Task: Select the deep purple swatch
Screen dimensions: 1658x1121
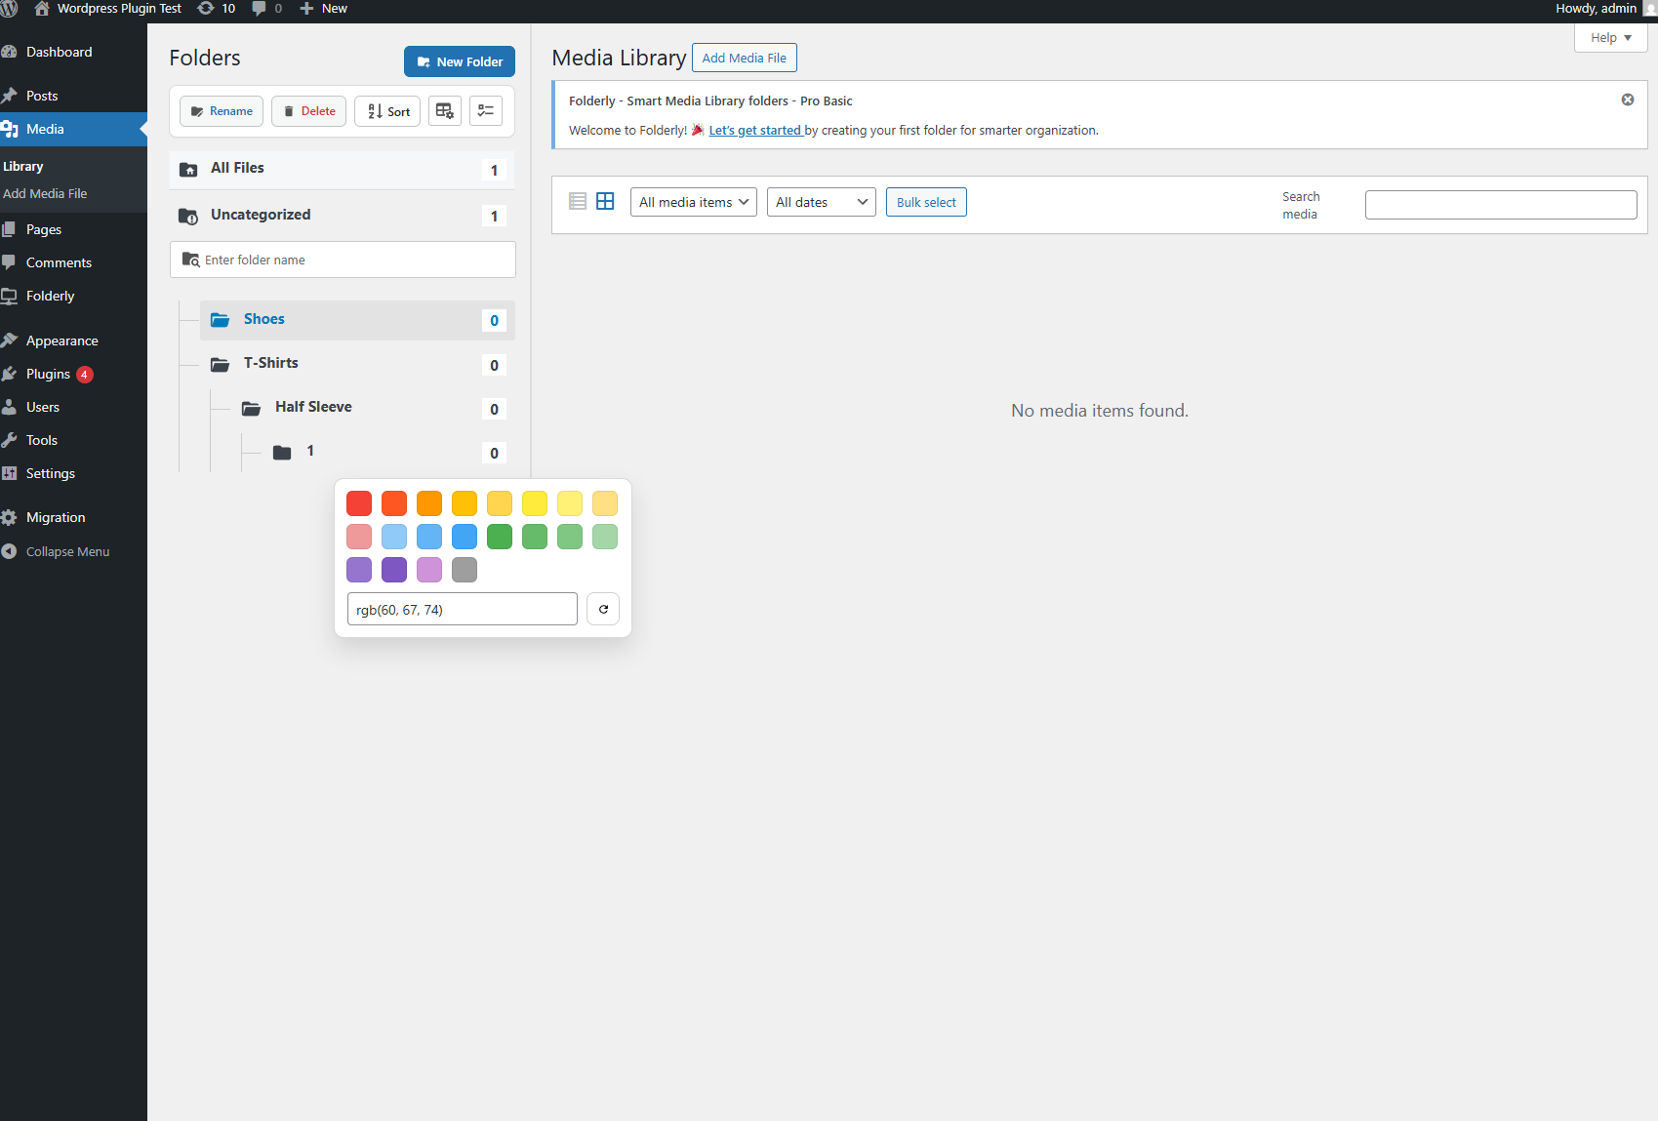Action: pos(394,570)
